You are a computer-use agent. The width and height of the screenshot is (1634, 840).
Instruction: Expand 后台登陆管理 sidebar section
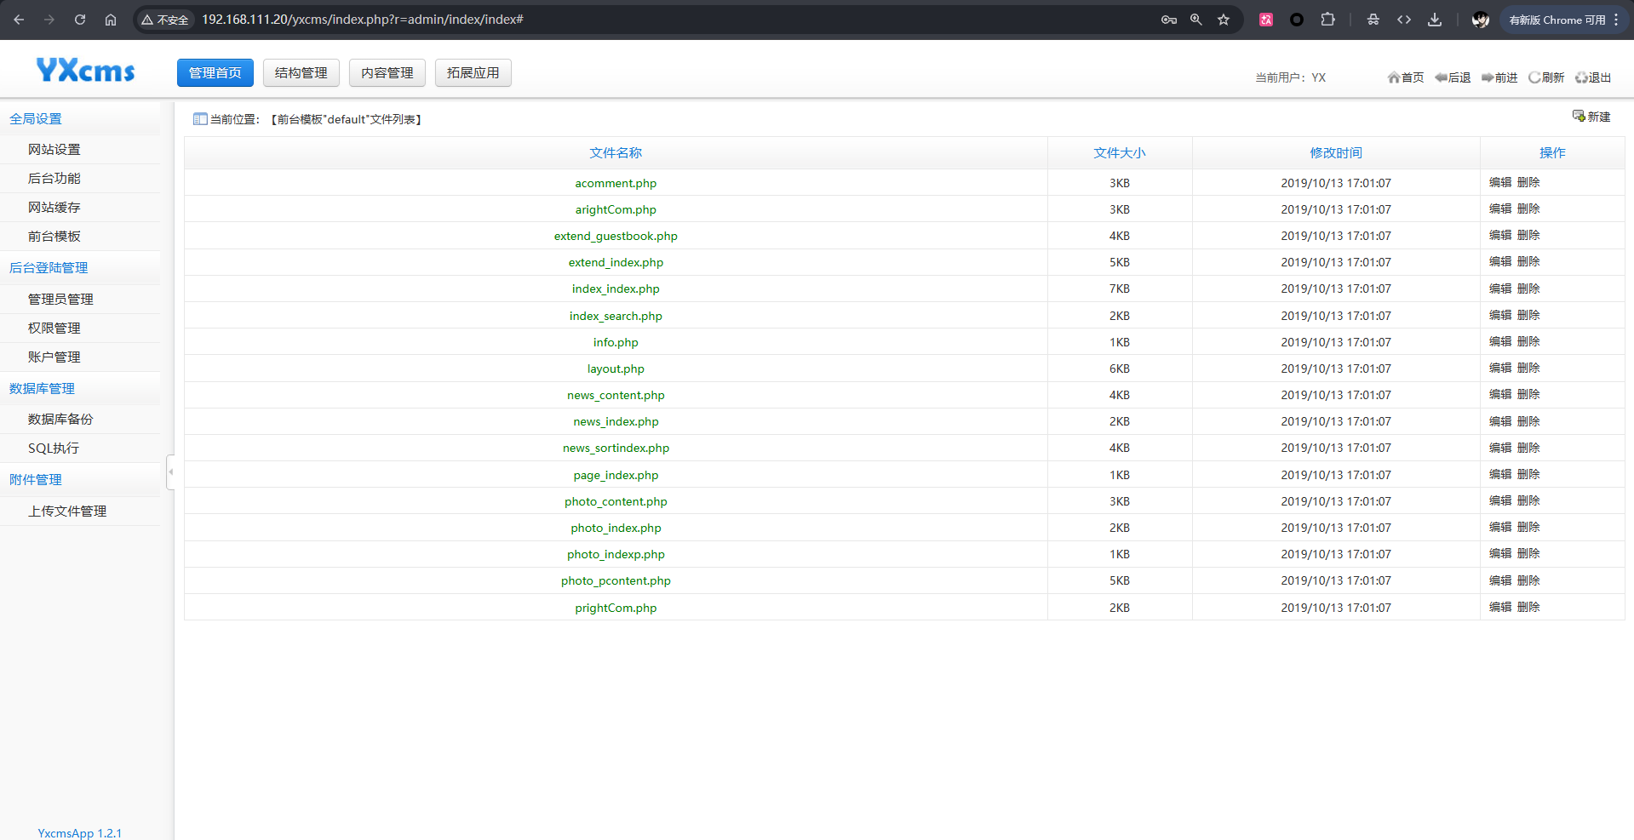click(49, 268)
